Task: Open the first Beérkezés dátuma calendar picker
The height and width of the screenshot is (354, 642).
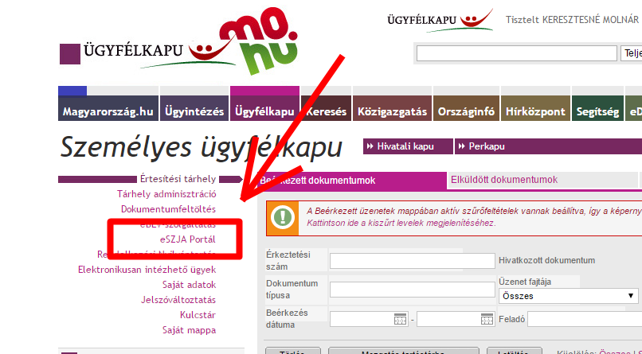Action: [x=400, y=319]
